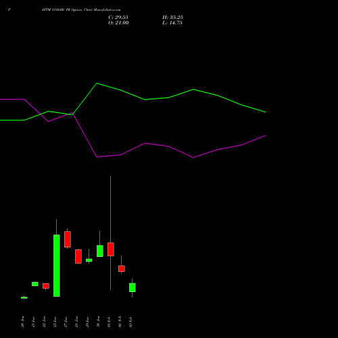
Task: Click the small green candle for 20 Jan
Action: [24, 297]
